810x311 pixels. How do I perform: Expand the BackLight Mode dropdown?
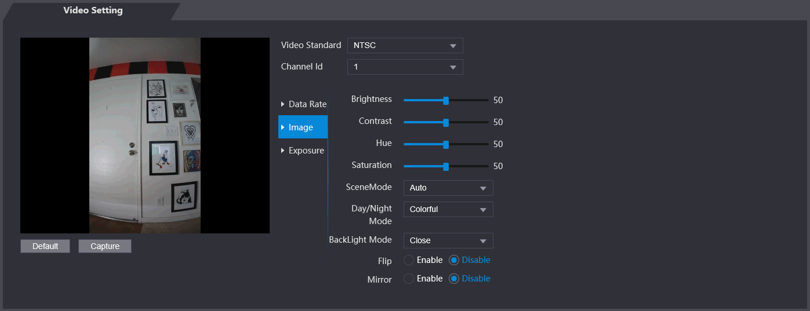pos(448,241)
